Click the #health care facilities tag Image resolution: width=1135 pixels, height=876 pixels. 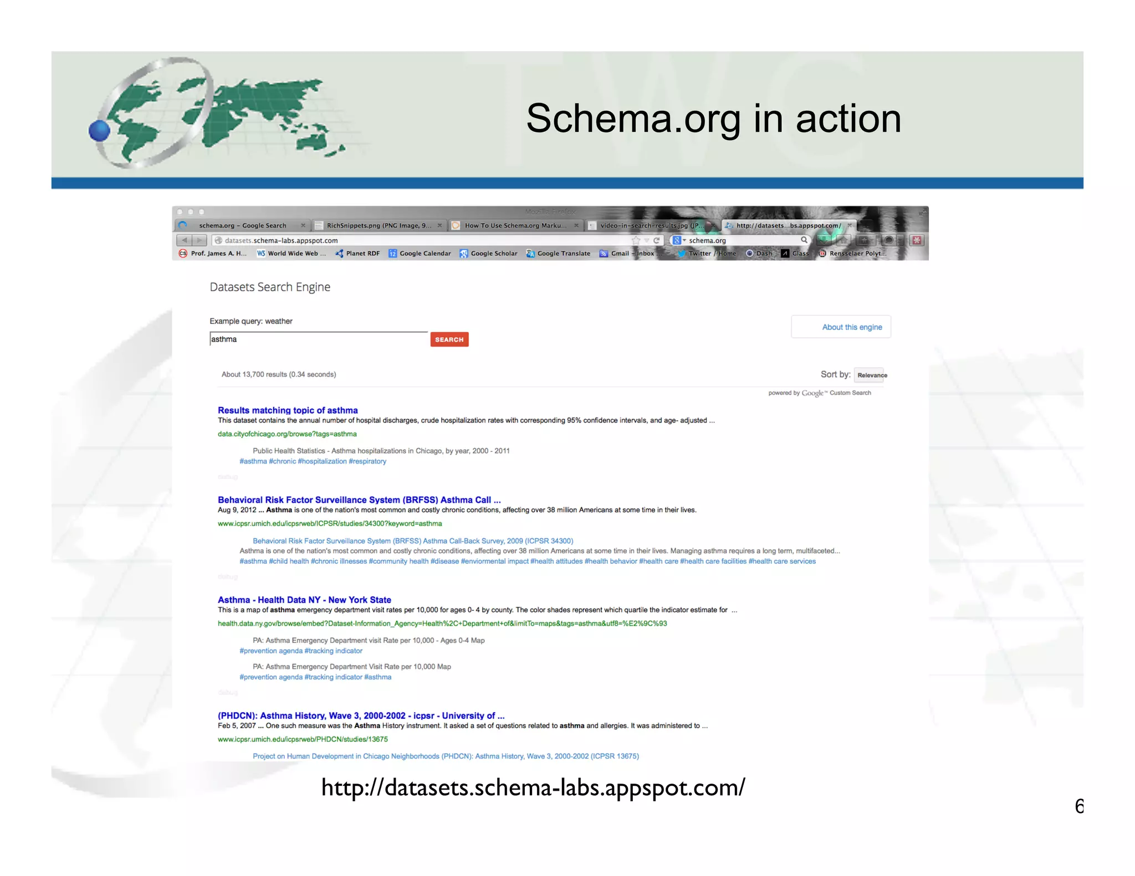point(713,561)
